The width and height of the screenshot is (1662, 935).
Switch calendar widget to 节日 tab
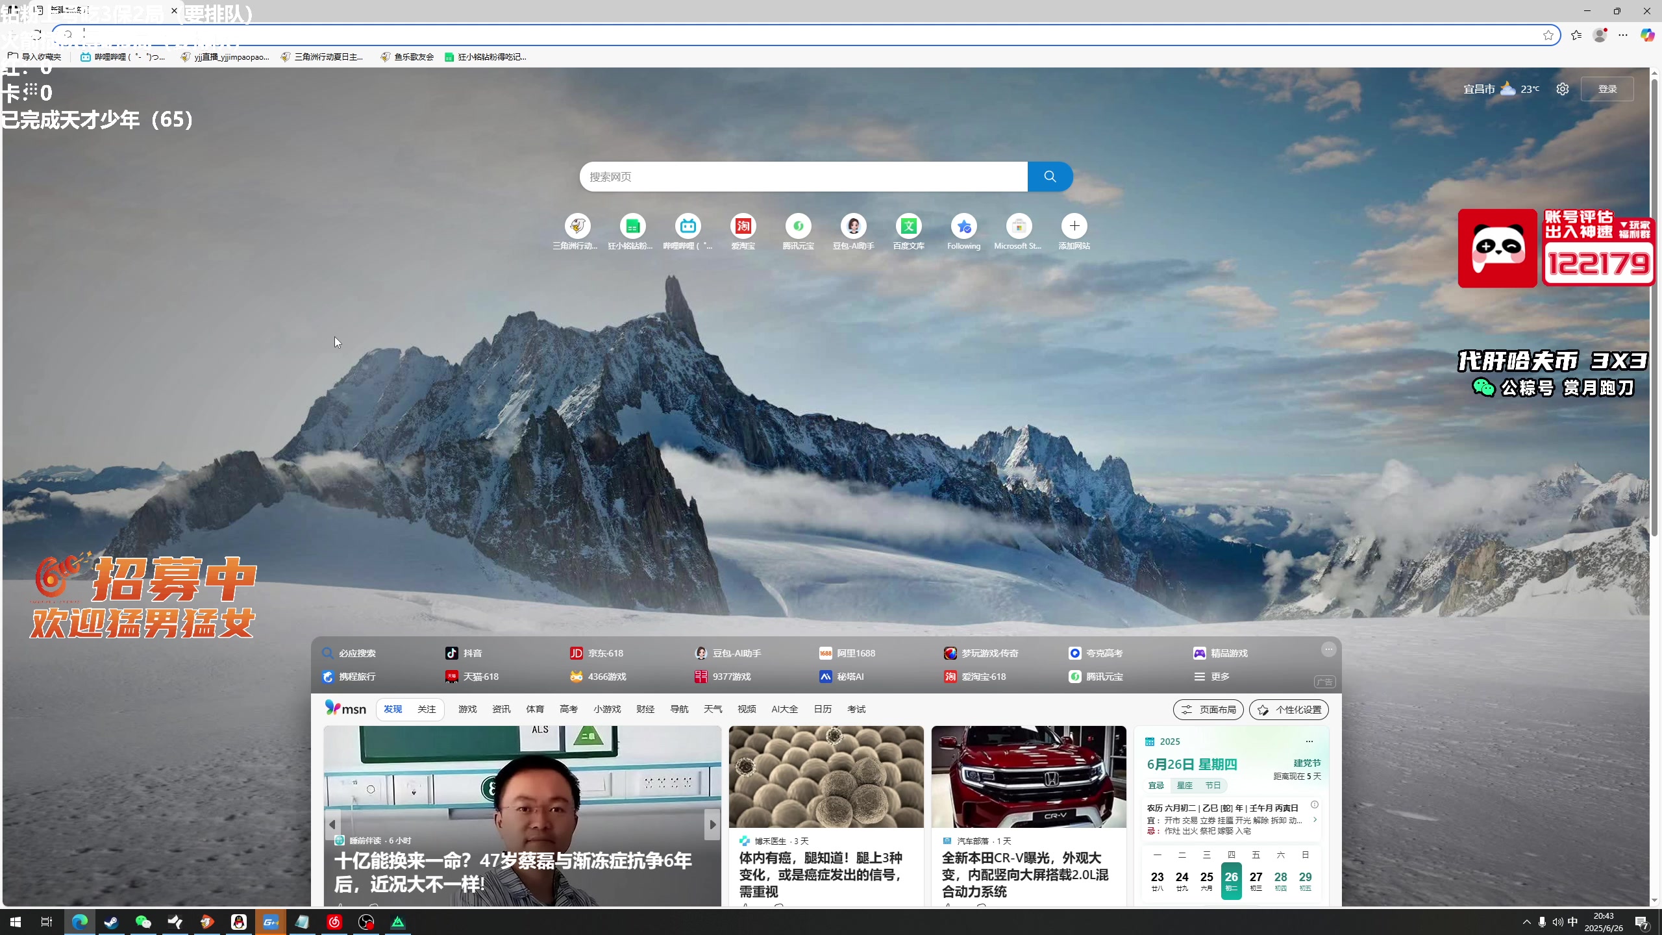click(1213, 786)
